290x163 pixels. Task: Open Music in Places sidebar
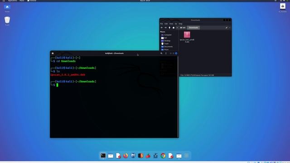pyautogui.click(x=165, y=49)
